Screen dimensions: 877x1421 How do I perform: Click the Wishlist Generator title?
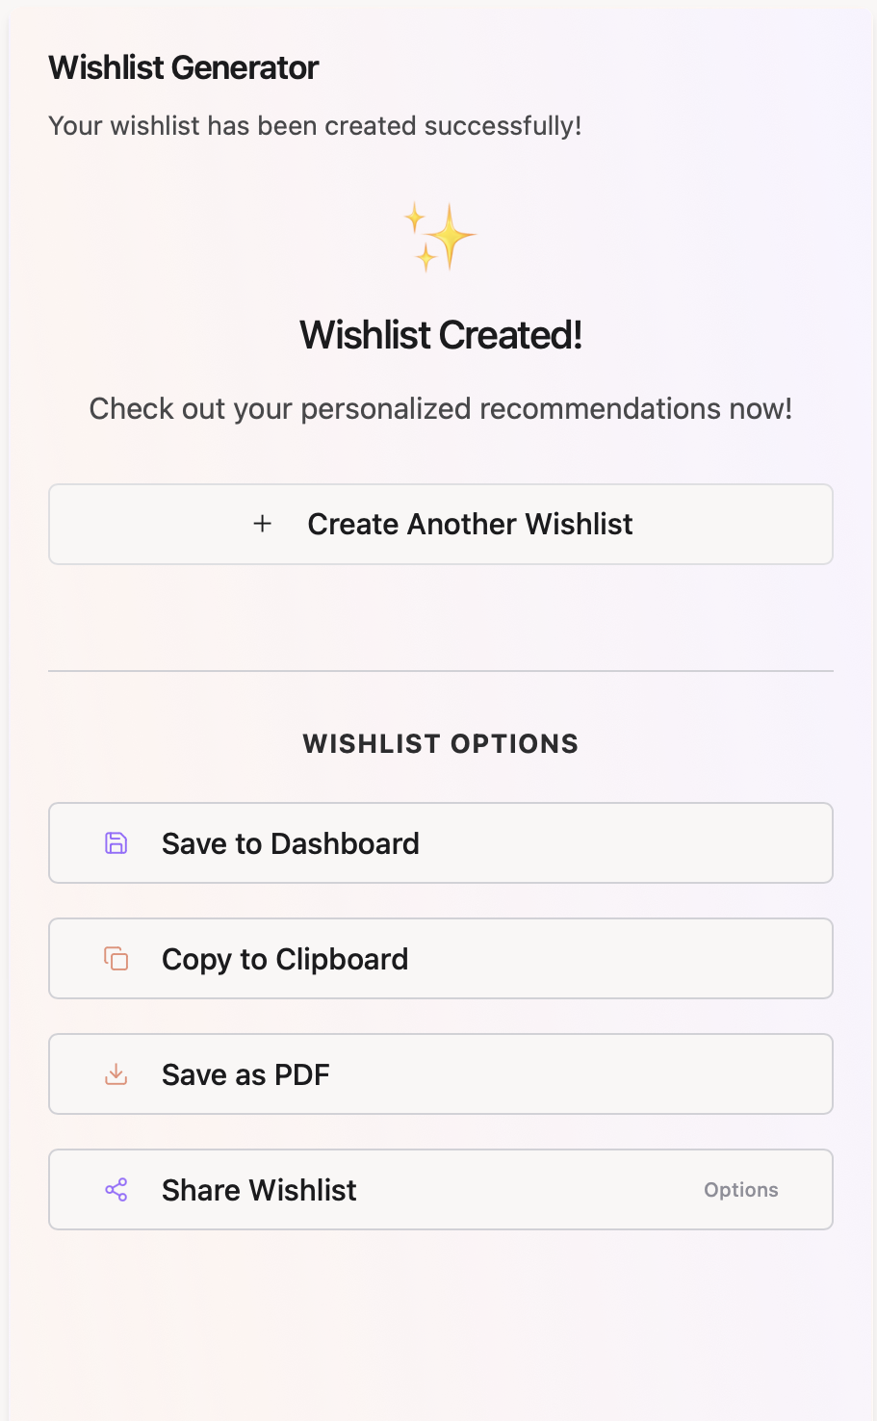click(183, 67)
